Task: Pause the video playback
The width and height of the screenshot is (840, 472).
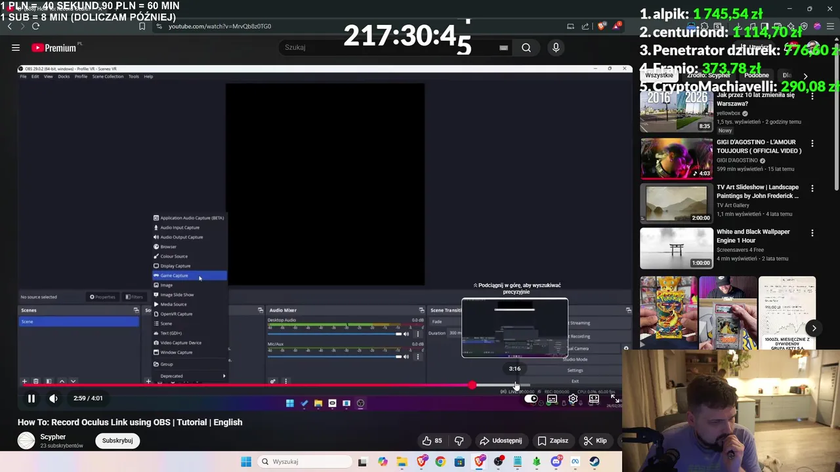Action: coord(31,399)
